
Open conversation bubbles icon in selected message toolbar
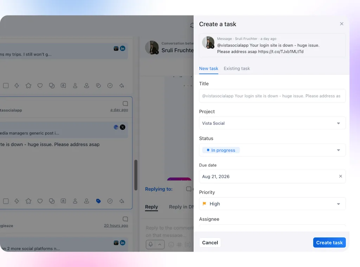52,201
